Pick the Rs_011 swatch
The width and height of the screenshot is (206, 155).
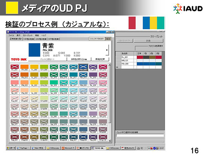pos(15,75)
